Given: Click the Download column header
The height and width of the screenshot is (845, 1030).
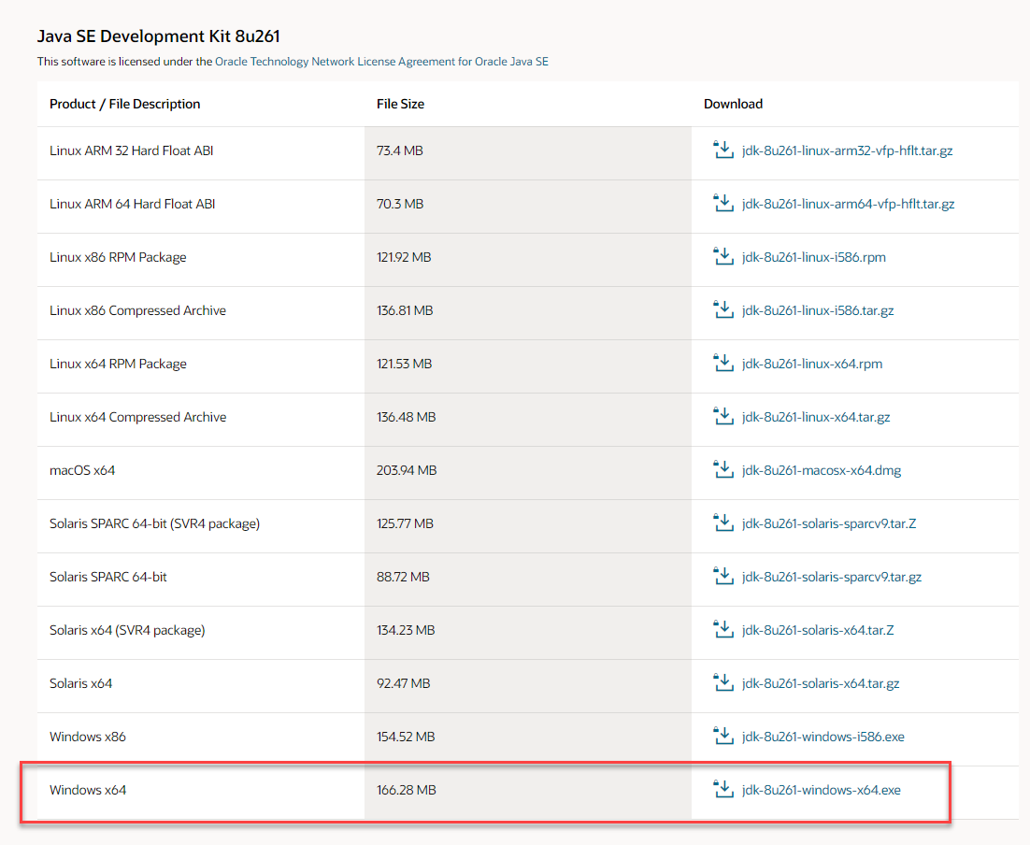Looking at the screenshot, I should 733,104.
